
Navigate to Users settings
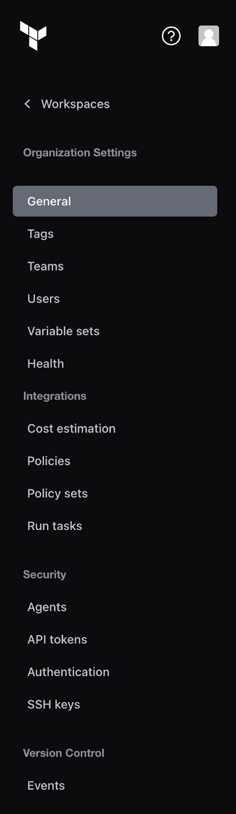[x=44, y=299]
